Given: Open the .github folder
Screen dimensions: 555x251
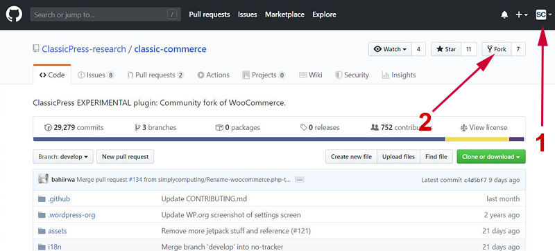Looking at the screenshot, I should pos(59,198).
